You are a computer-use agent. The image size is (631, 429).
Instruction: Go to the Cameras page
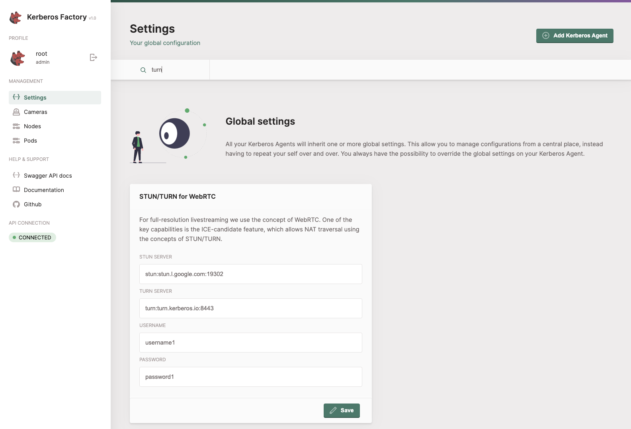[35, 112]
